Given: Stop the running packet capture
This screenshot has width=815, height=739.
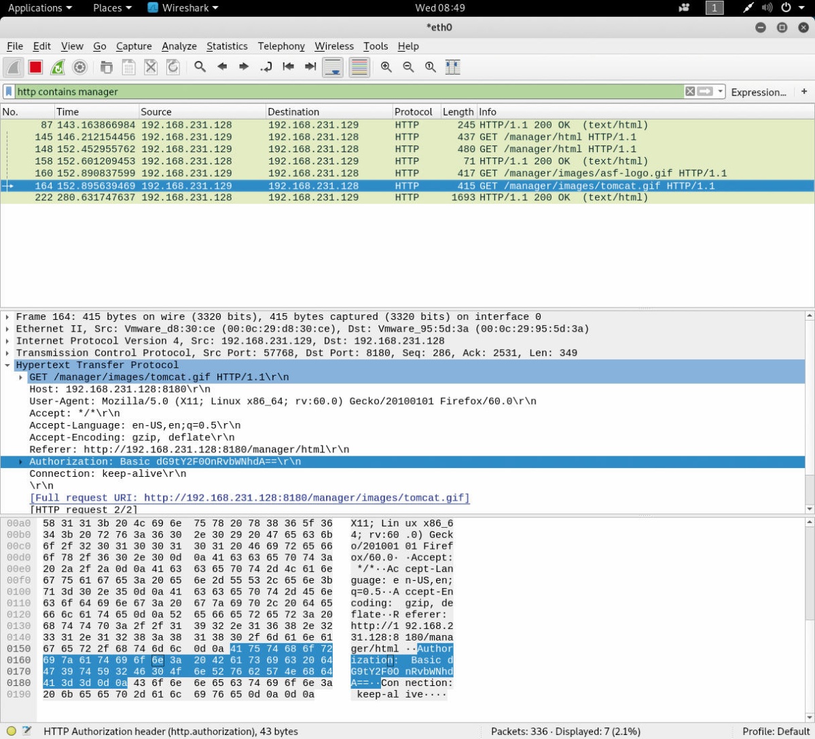Looking at the screenshot, I should point(36,67).
